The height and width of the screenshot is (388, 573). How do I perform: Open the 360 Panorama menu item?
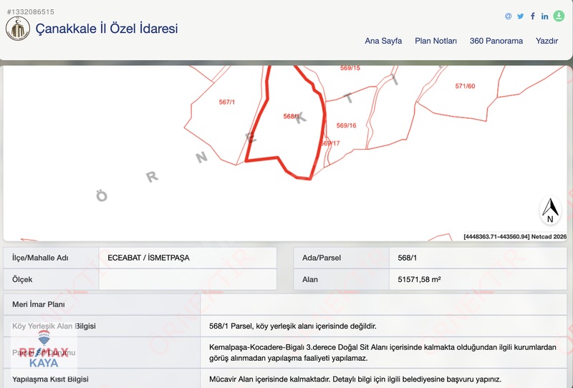496,41
